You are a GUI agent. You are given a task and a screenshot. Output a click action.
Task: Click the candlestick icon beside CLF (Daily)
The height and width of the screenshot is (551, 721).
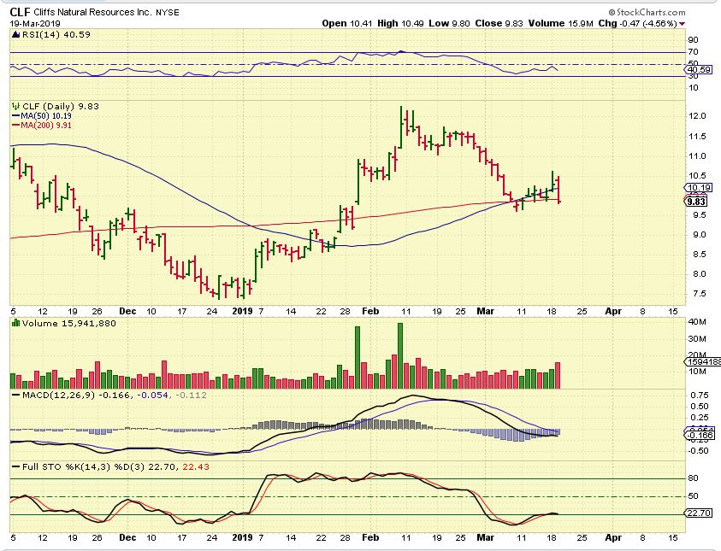pyautogui.click(x=15, y=104)
